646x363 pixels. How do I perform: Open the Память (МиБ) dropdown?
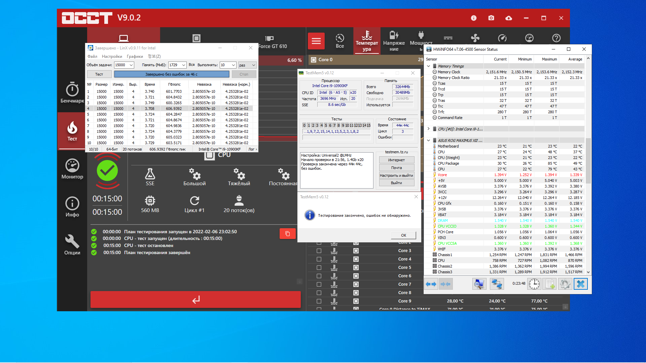tap(183, 65)
